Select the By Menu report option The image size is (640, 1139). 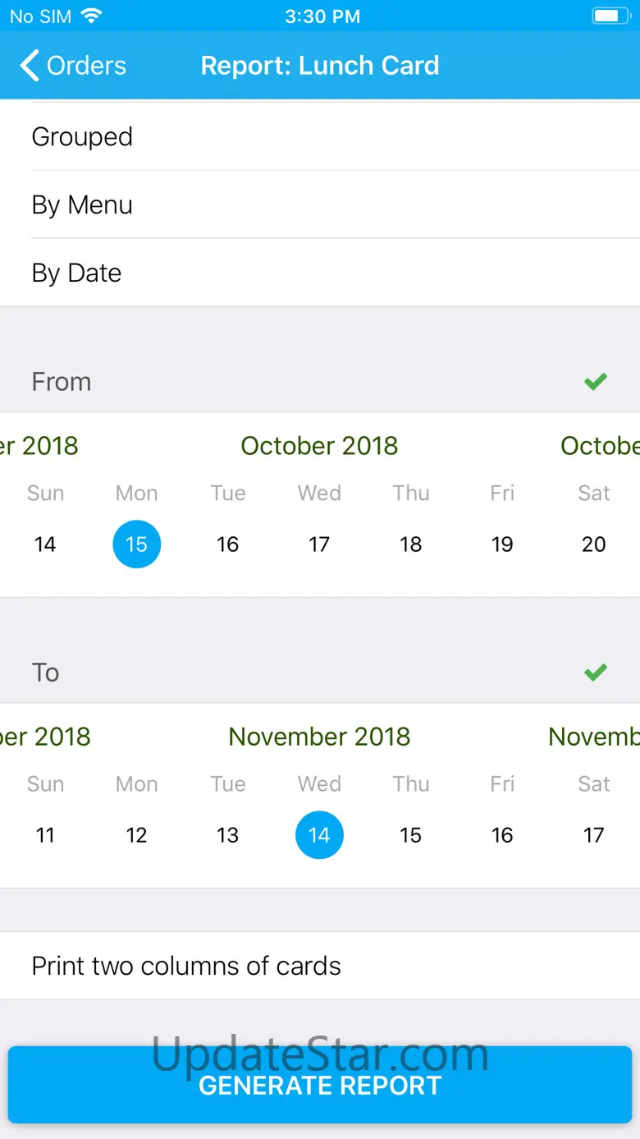(x=320, y=204)
